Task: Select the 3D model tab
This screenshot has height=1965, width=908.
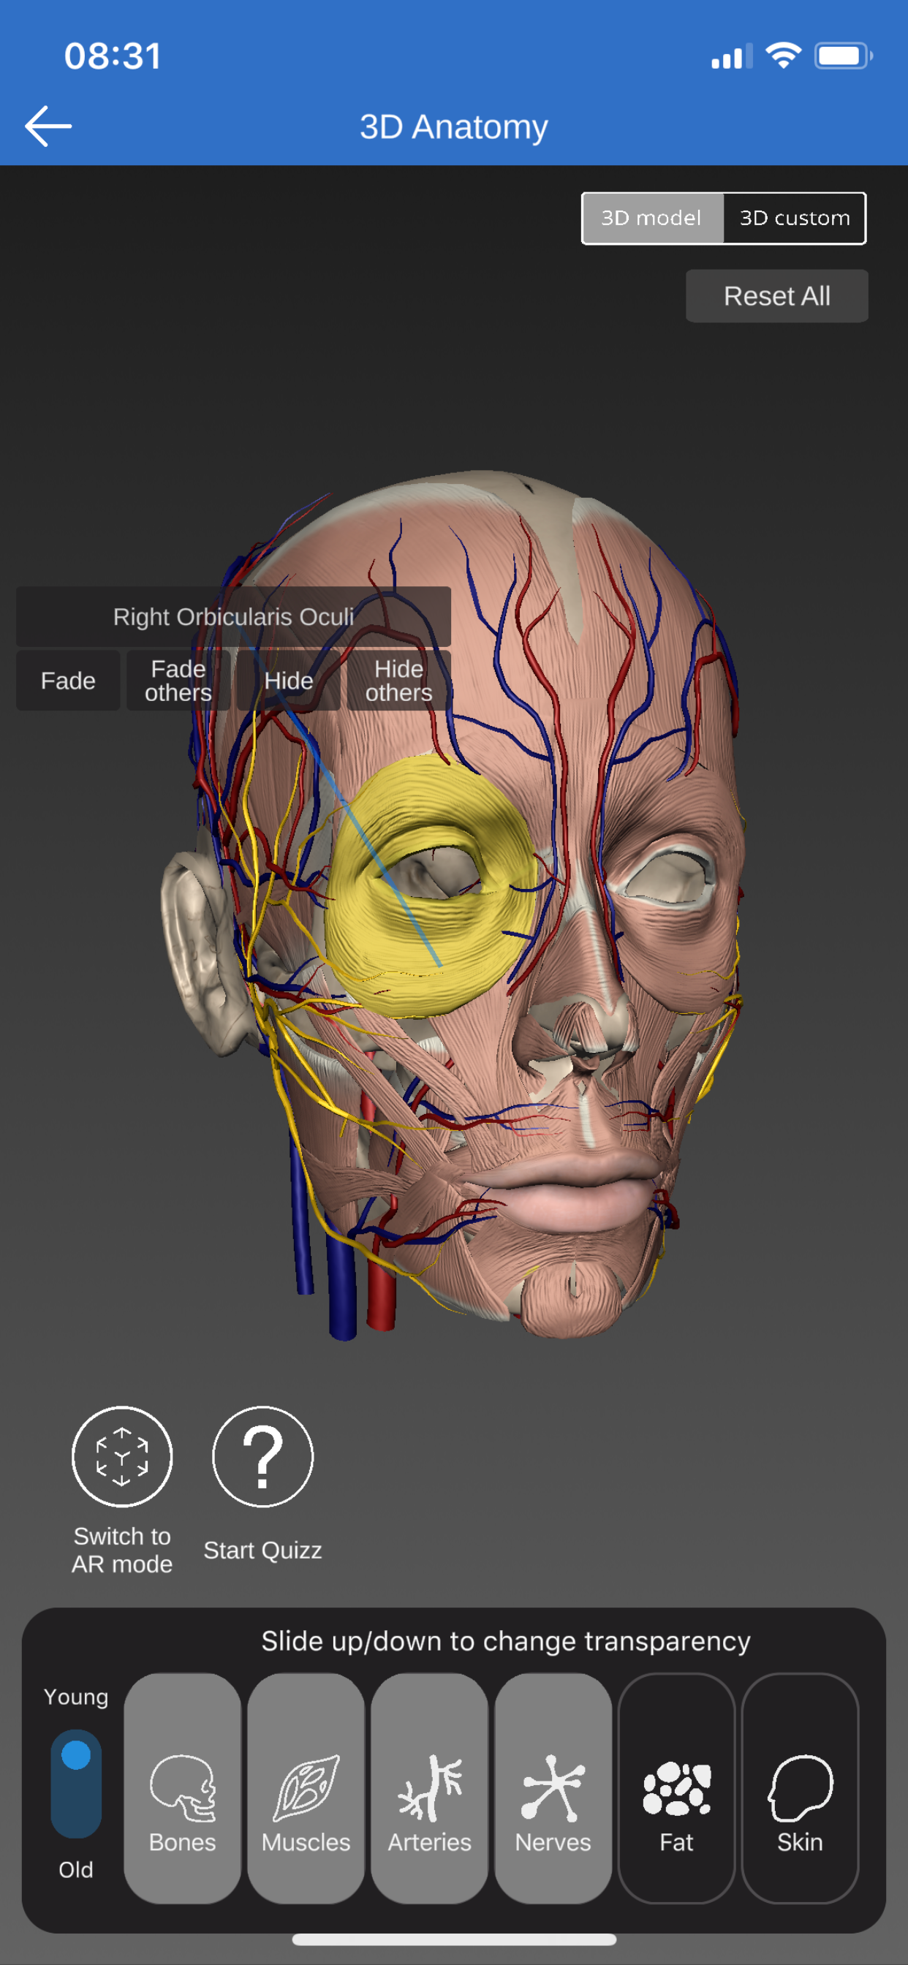Action: pos(651,218)
